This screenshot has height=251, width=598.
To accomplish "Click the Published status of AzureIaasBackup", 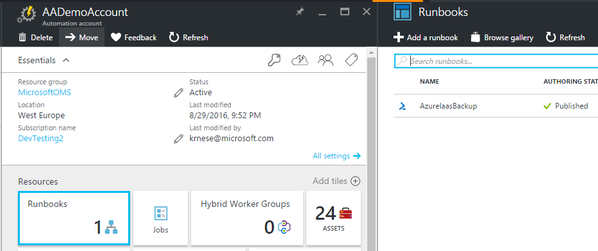I will tap(566, 106).
